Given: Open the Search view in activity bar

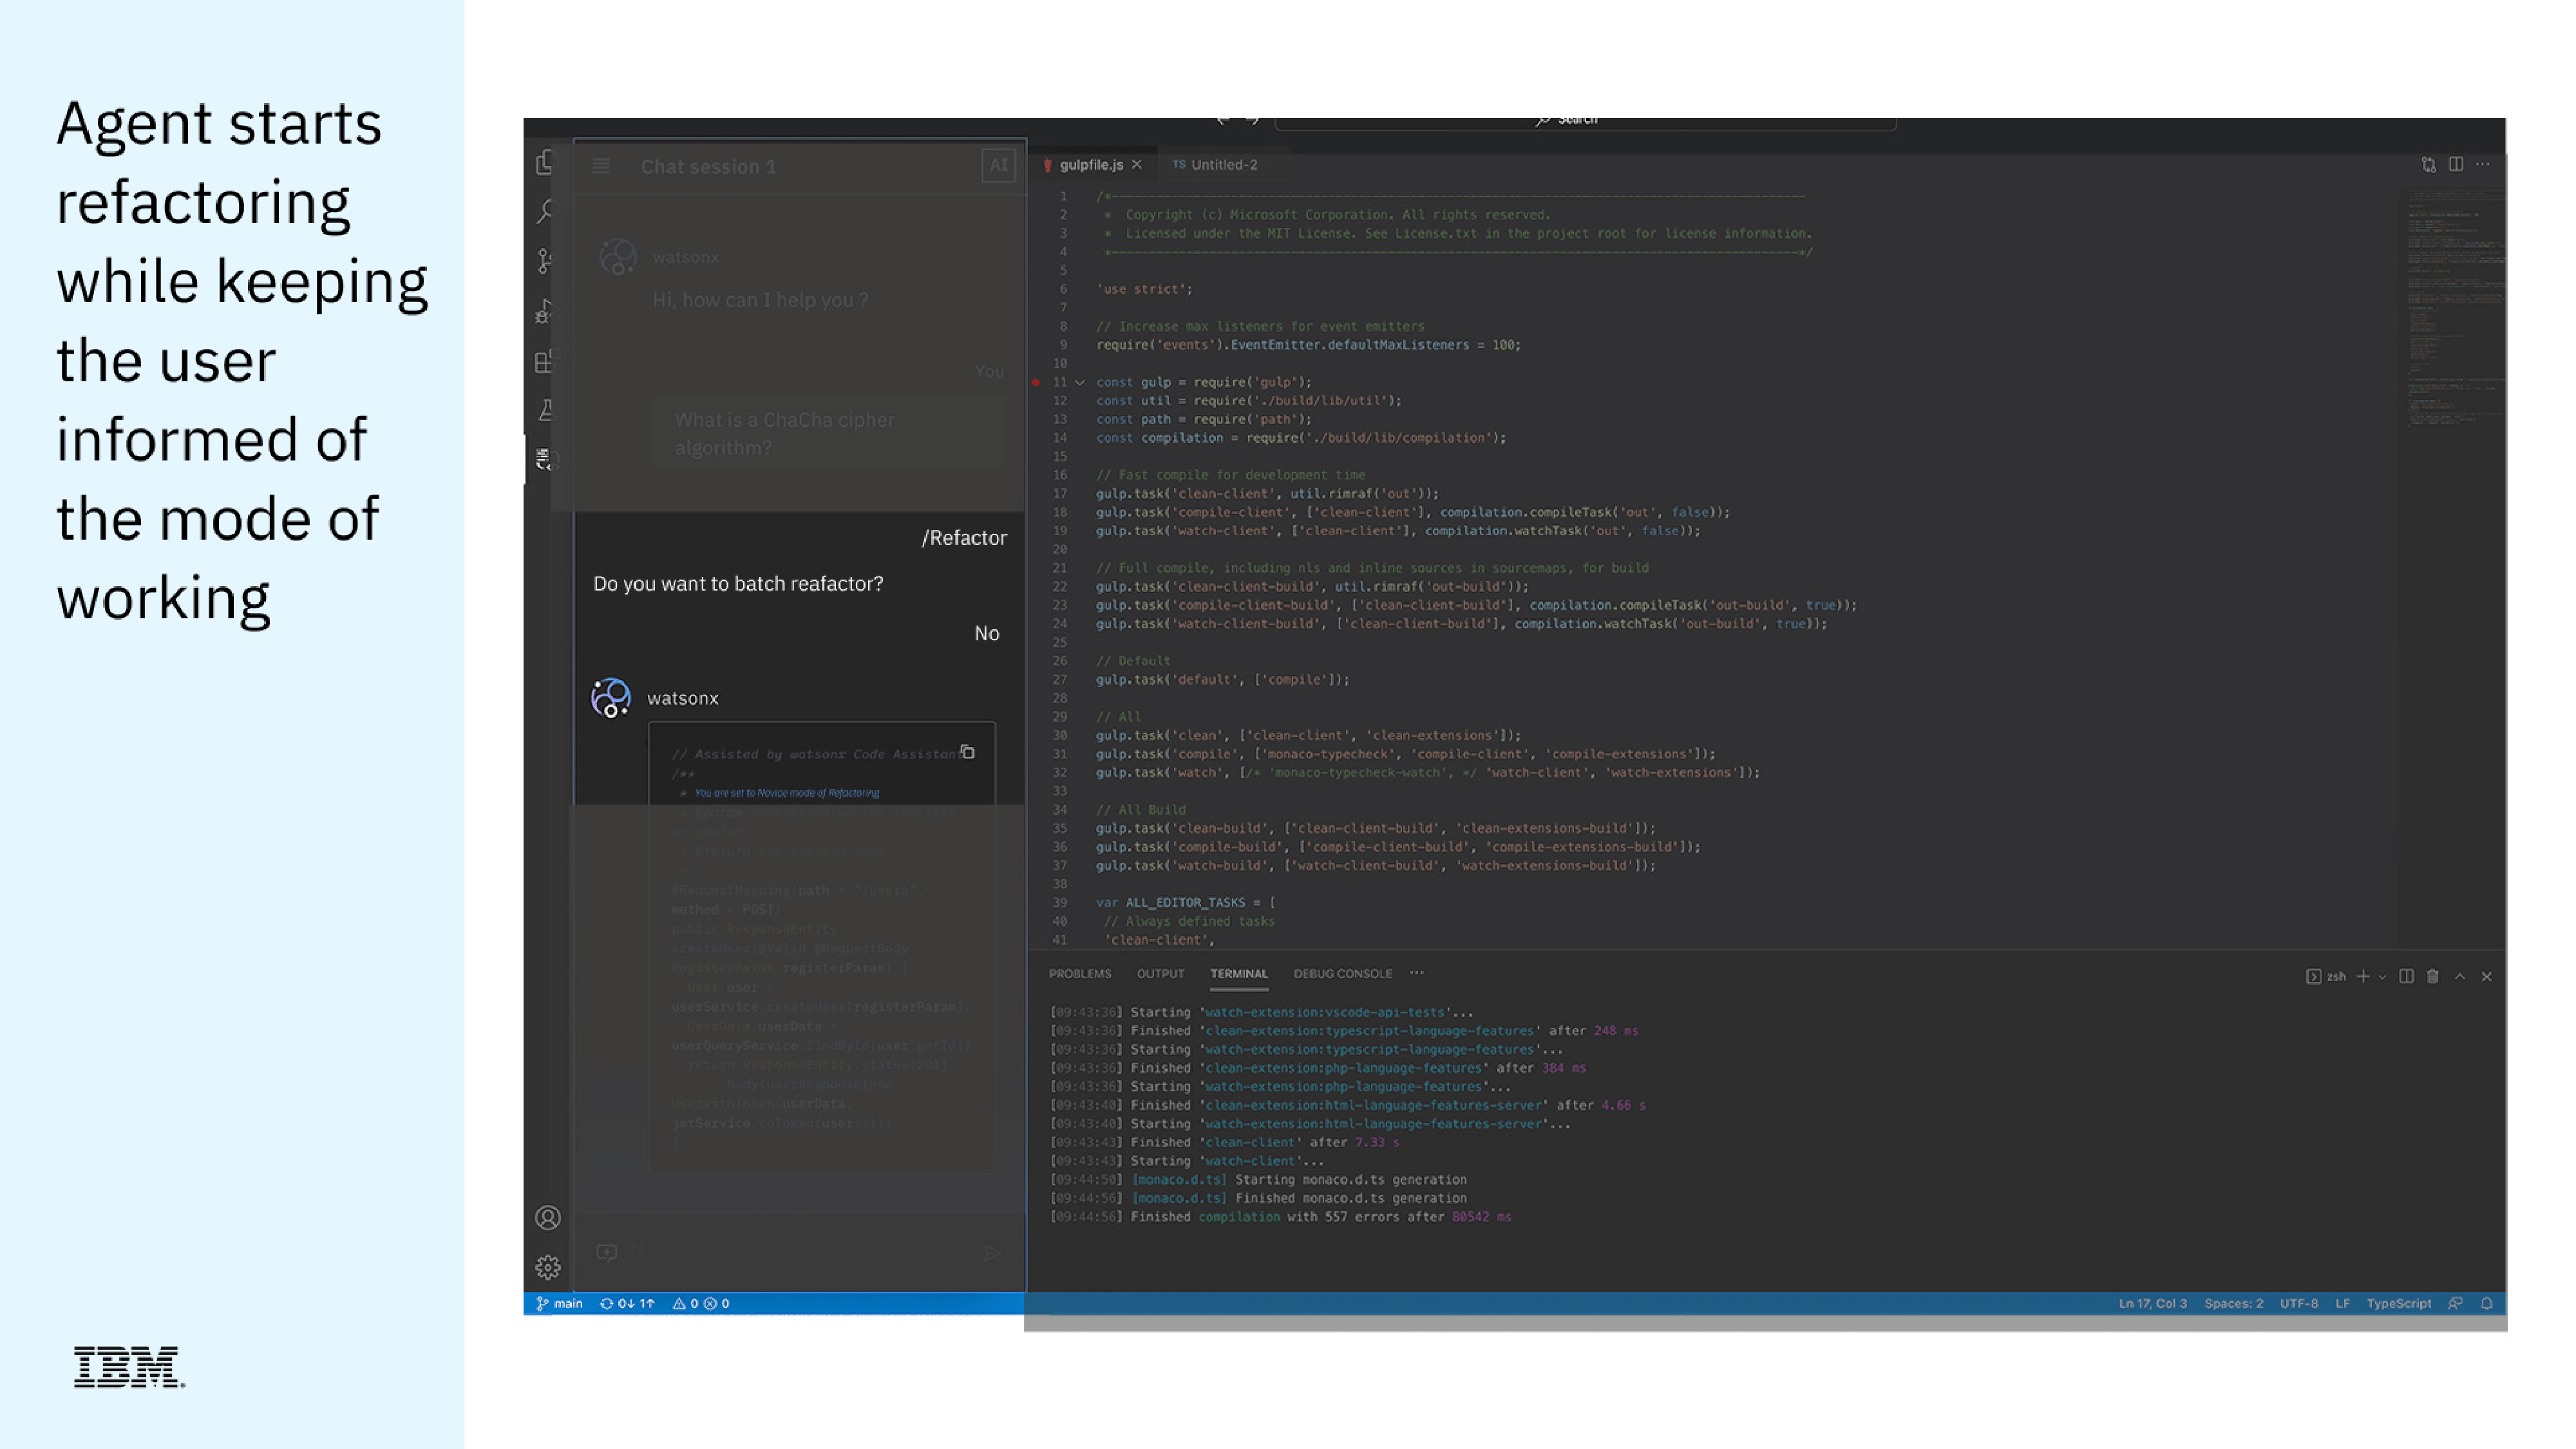Looking at the screenshot, I should coord(546,211).
